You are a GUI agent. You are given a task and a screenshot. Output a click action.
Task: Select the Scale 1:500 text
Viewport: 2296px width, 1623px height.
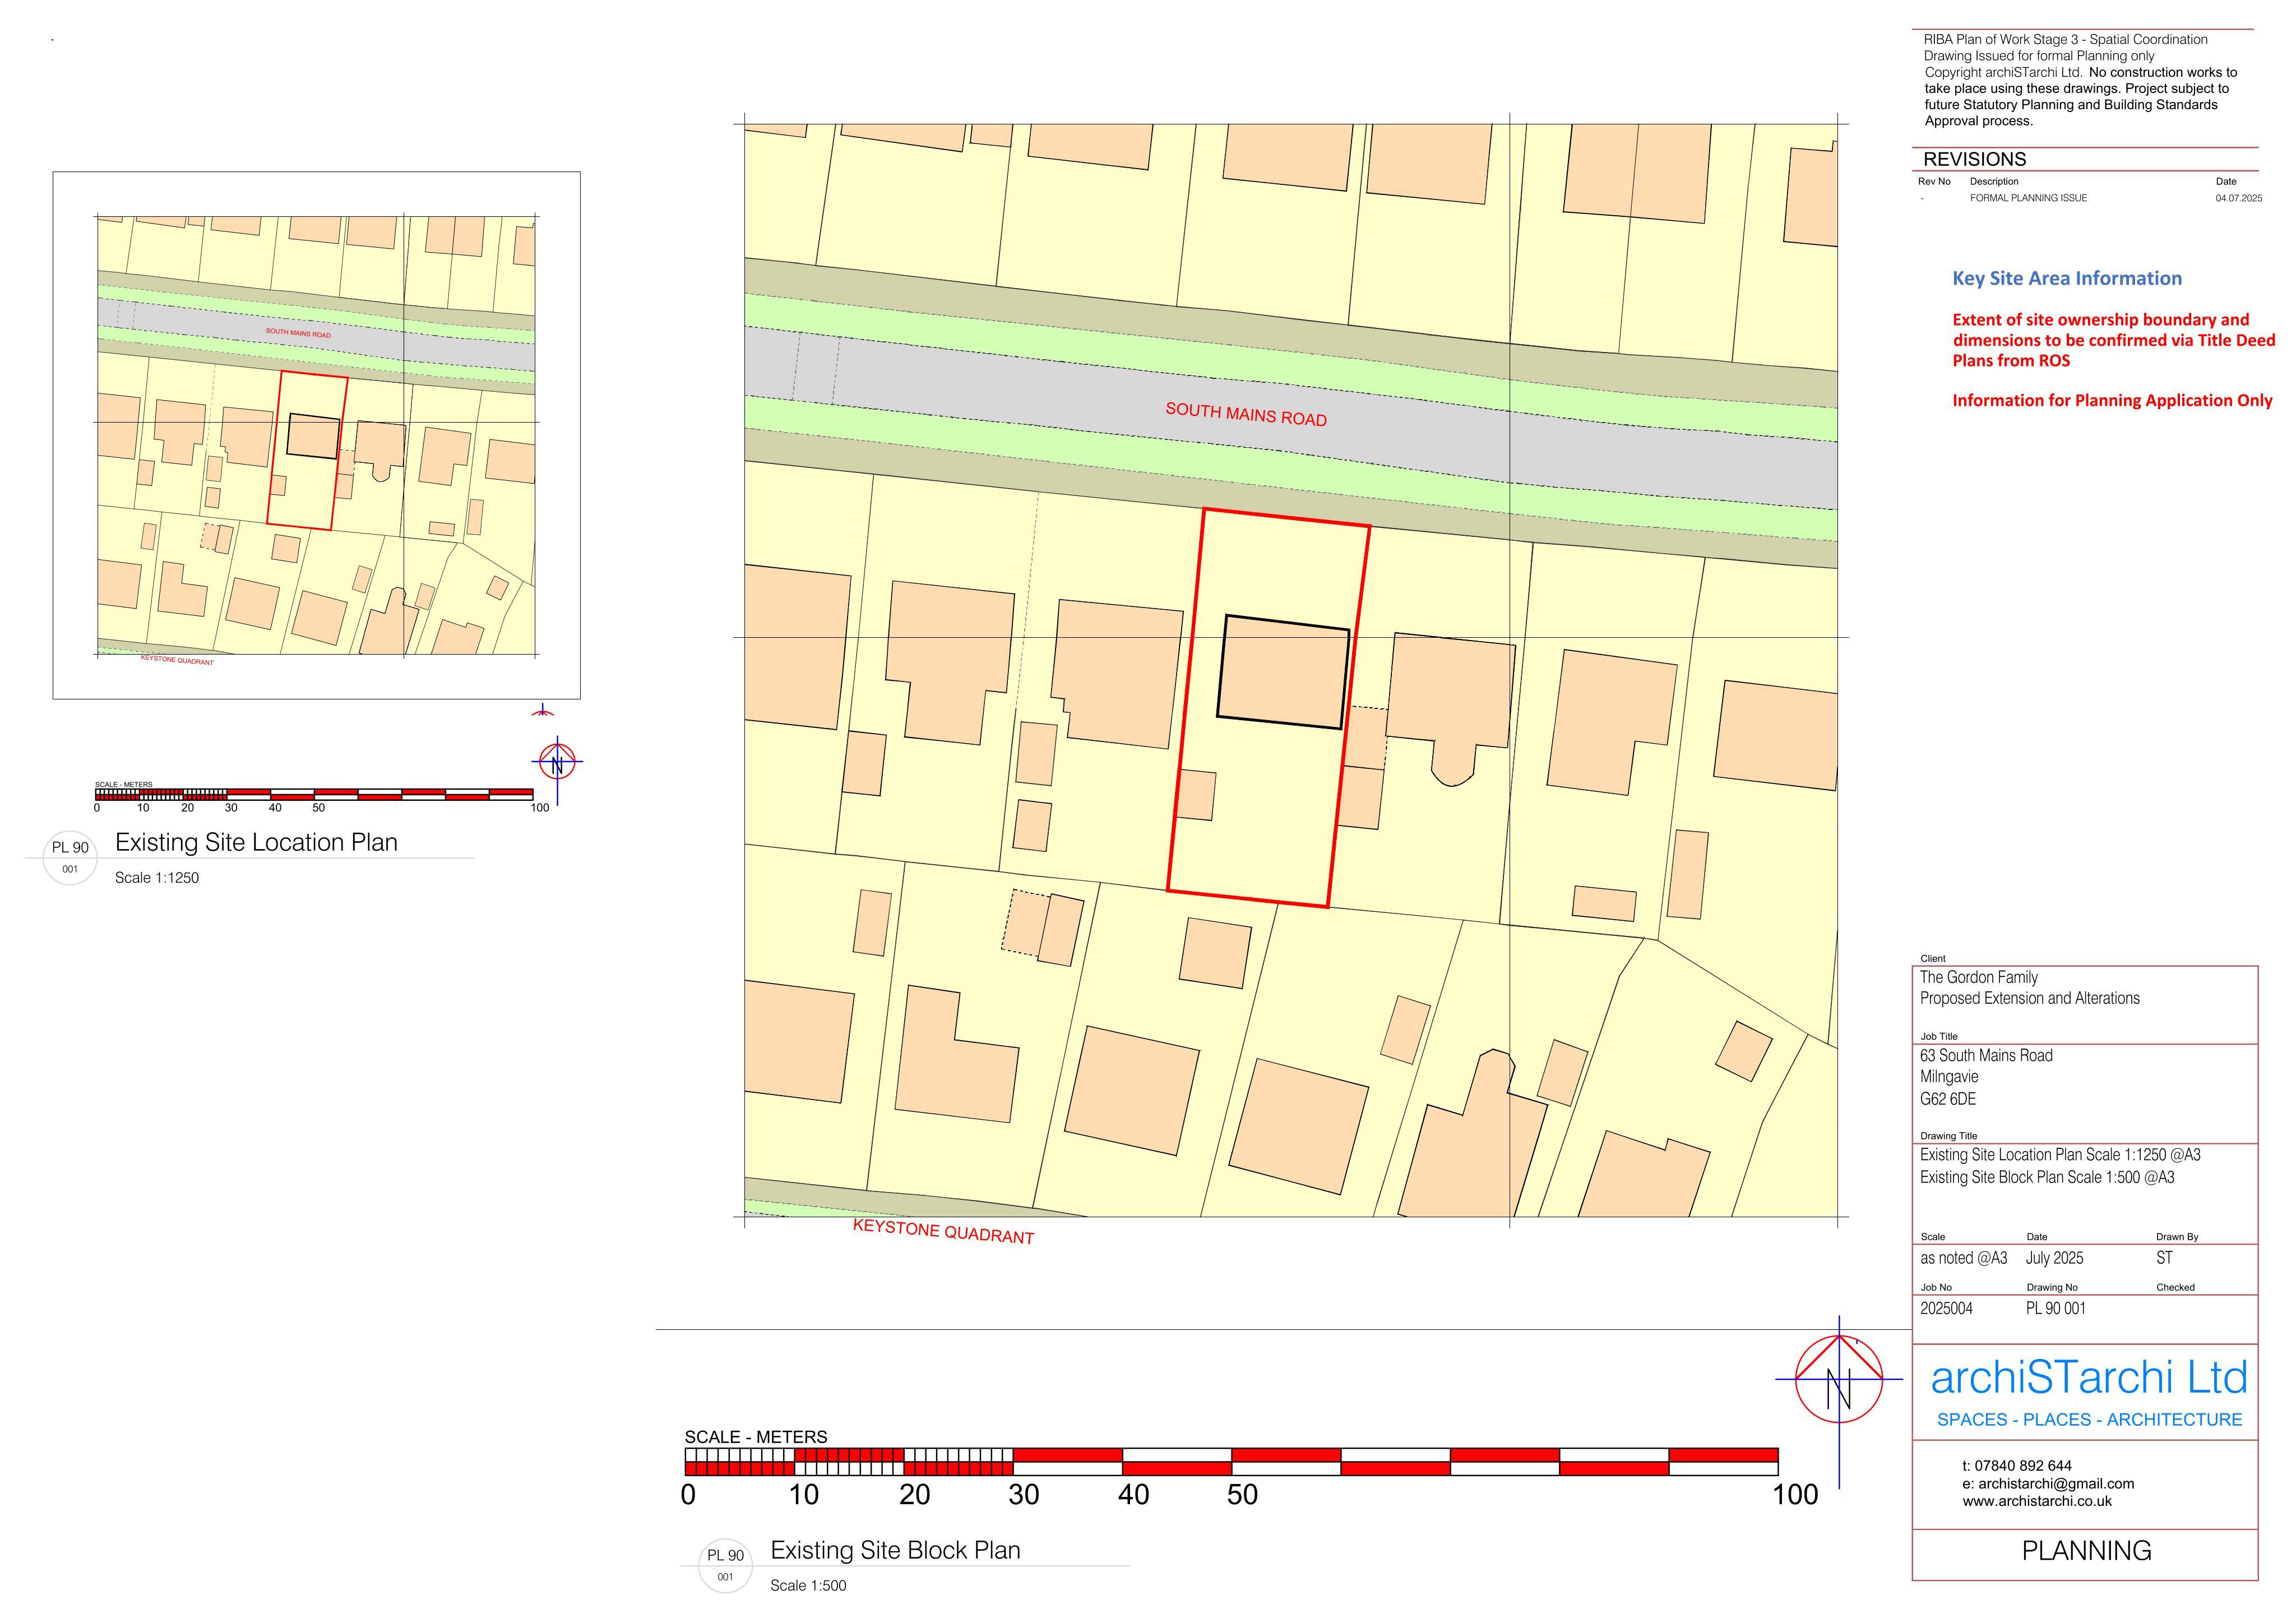[808, 1586]
